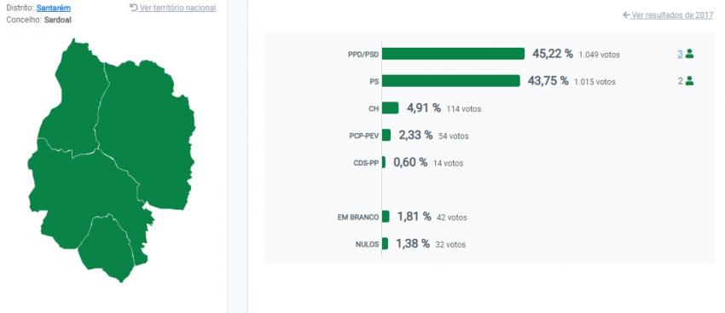
Task: Select the southwest parish on the map
Action: 78,194
